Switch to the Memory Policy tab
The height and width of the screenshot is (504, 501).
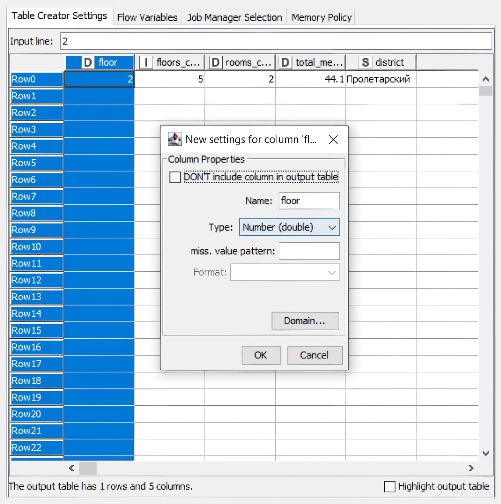[x=321, y=17]
